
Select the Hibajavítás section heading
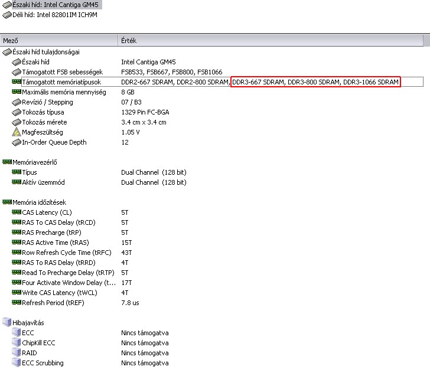point(28,323)
